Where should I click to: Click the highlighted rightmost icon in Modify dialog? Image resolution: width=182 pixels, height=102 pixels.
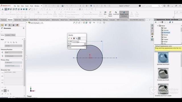(x=79, y=38)
